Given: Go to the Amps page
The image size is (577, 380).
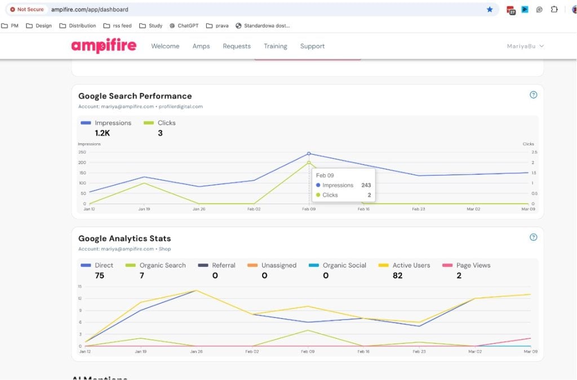Looking at the screenshot, I should point(201,46).
